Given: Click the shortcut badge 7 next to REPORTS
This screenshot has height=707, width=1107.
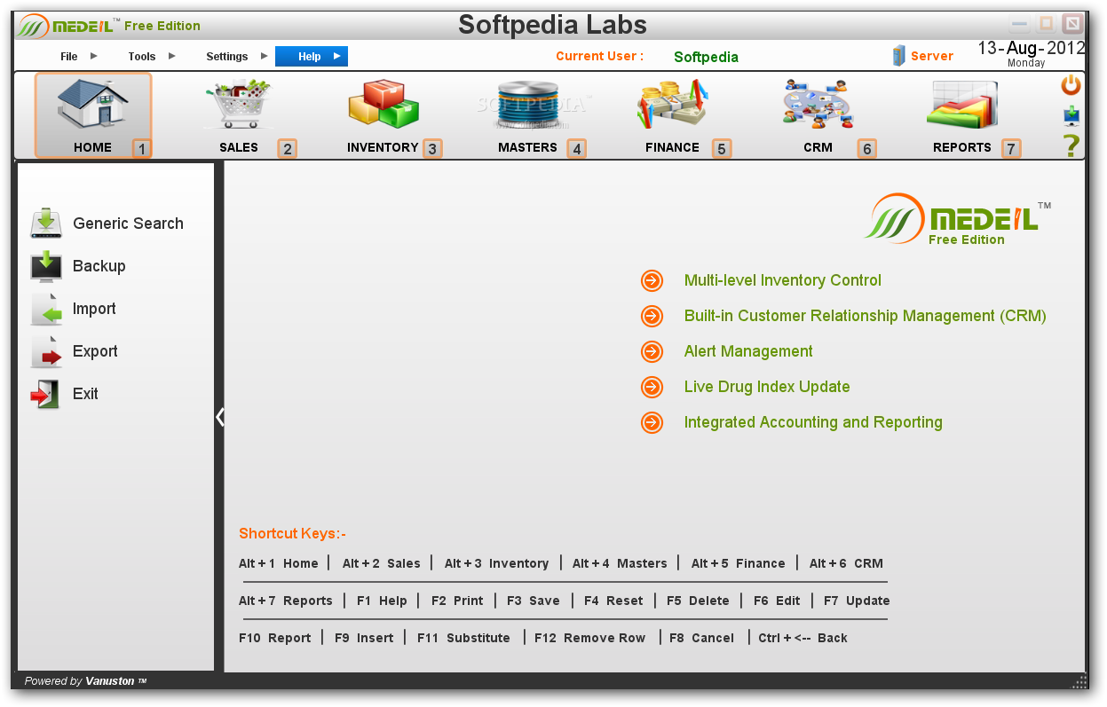Looking at the screenshot, I should (1011, 149).
